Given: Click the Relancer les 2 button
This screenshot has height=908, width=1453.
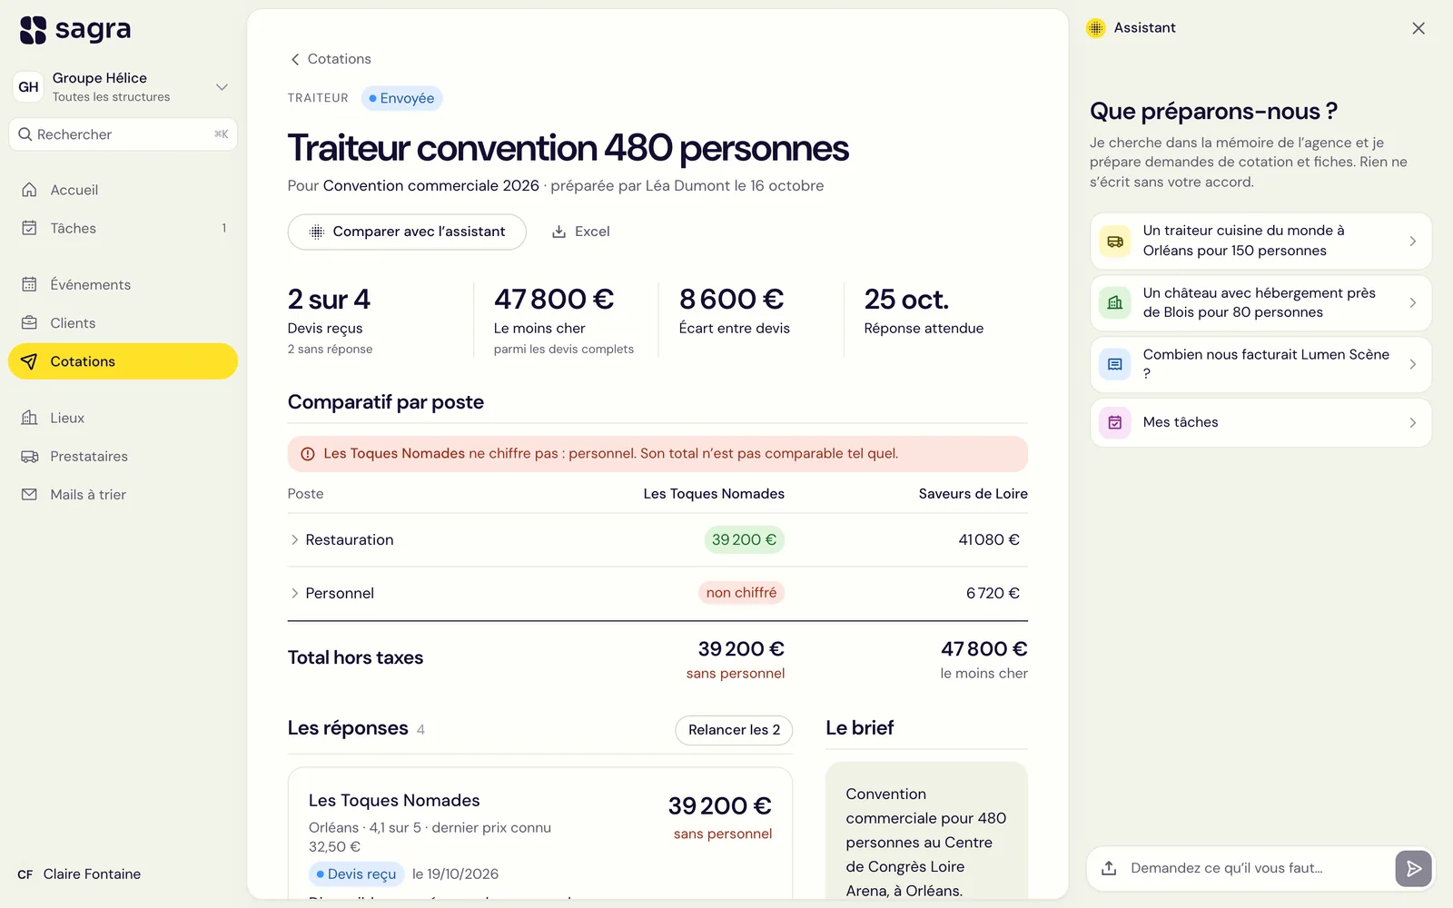Looking at the screenshot, I should pos(734,730).
